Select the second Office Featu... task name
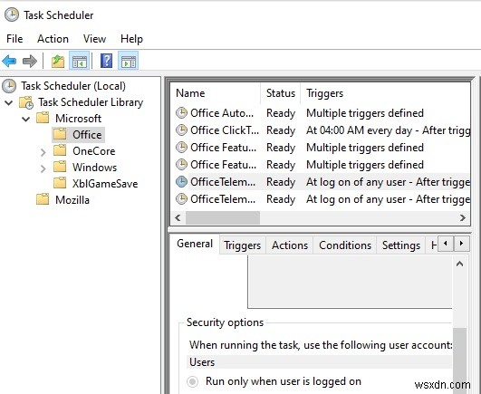This screenshot has height=394, width=481. (224, 164)
